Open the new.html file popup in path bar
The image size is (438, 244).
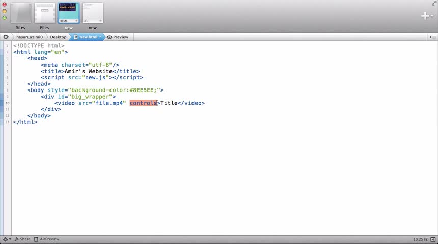tap(88, 37)
